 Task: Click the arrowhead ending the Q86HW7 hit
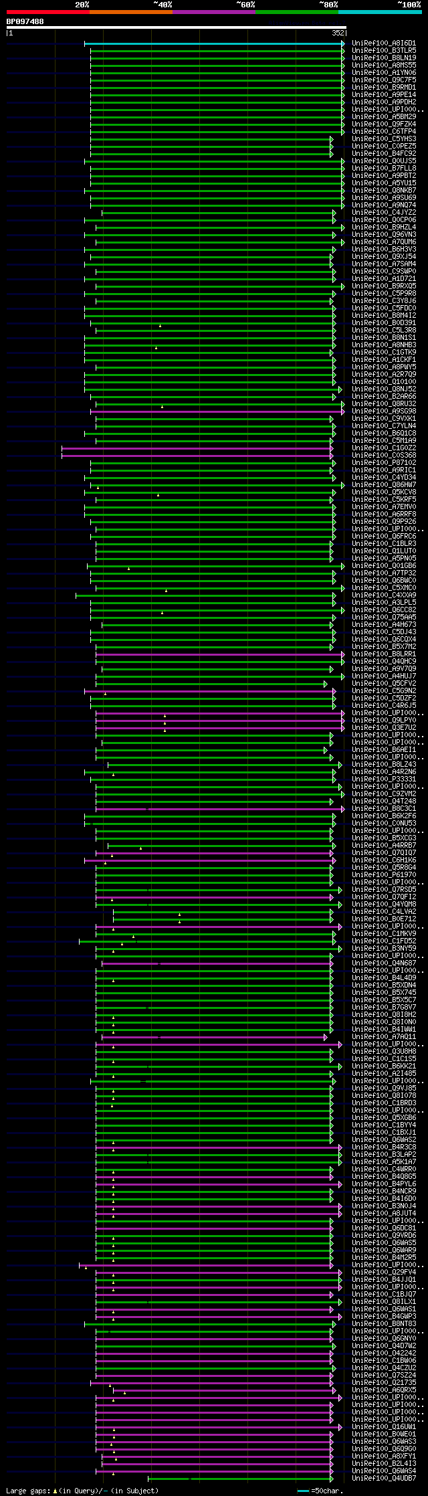click(343, 485)
